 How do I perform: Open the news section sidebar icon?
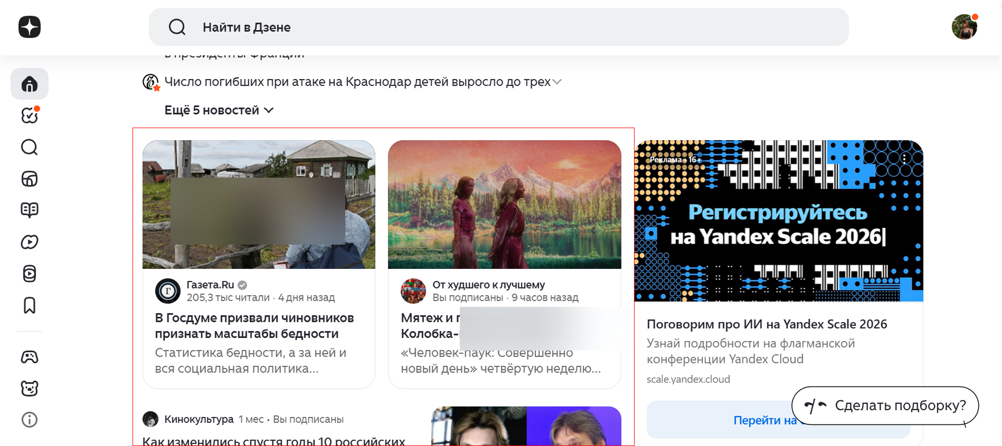click(30, 179)
